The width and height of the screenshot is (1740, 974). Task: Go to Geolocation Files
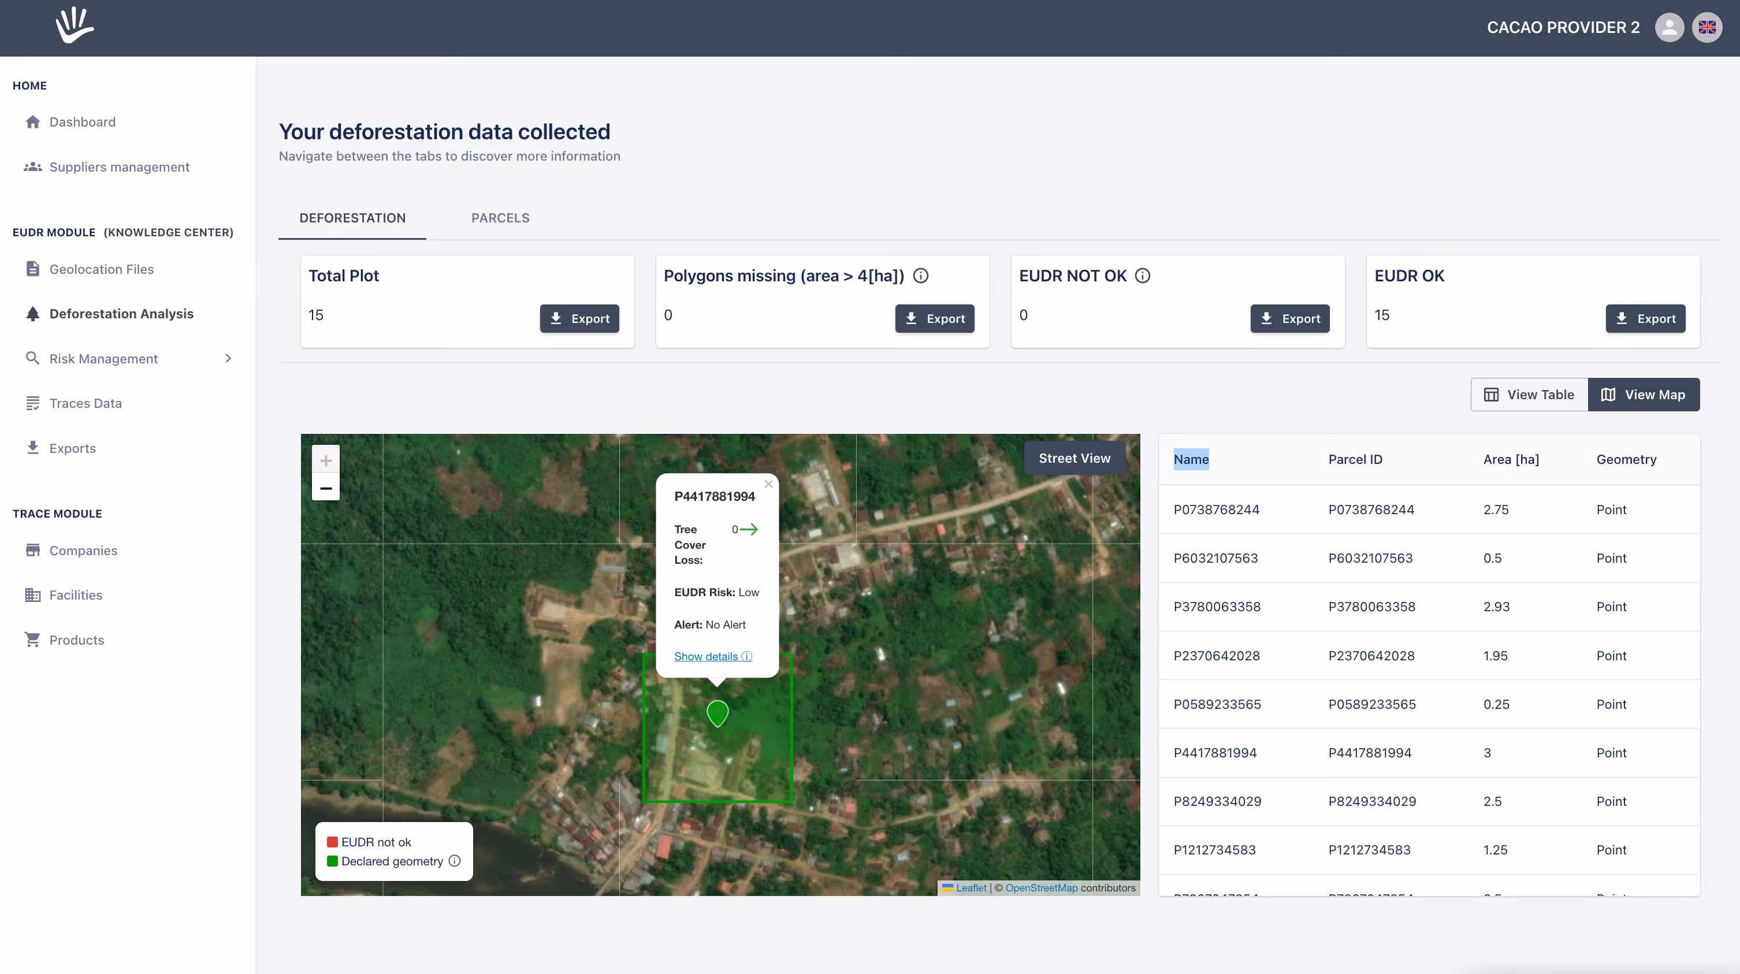click(101, 269)
